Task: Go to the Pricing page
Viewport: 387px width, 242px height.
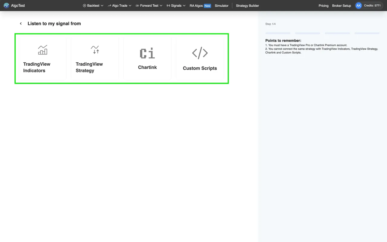Action: (x=324, y=5)
